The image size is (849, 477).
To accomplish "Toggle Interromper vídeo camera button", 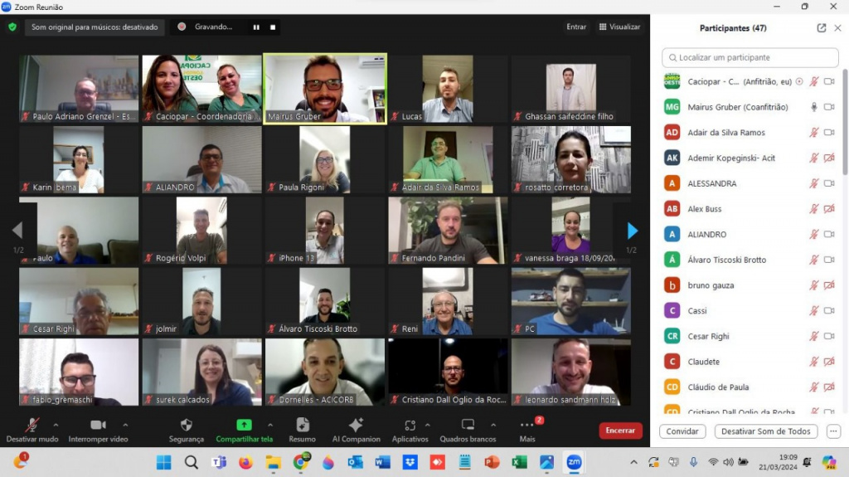I will 98,425.
